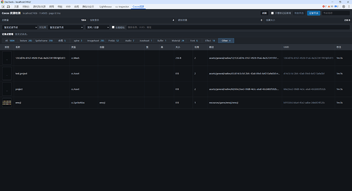Select the Texture 285 filter

pos(26,41)
